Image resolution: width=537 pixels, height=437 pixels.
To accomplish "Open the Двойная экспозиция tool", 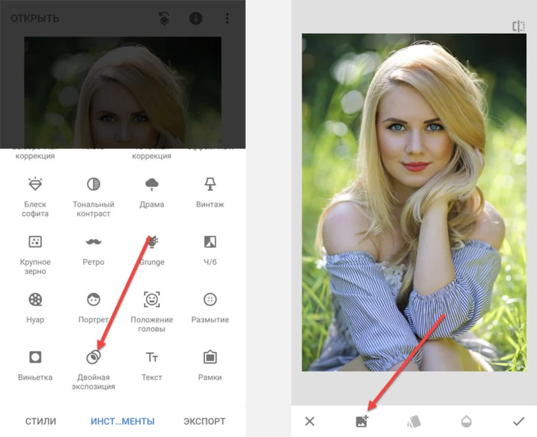I will [94, 370].
